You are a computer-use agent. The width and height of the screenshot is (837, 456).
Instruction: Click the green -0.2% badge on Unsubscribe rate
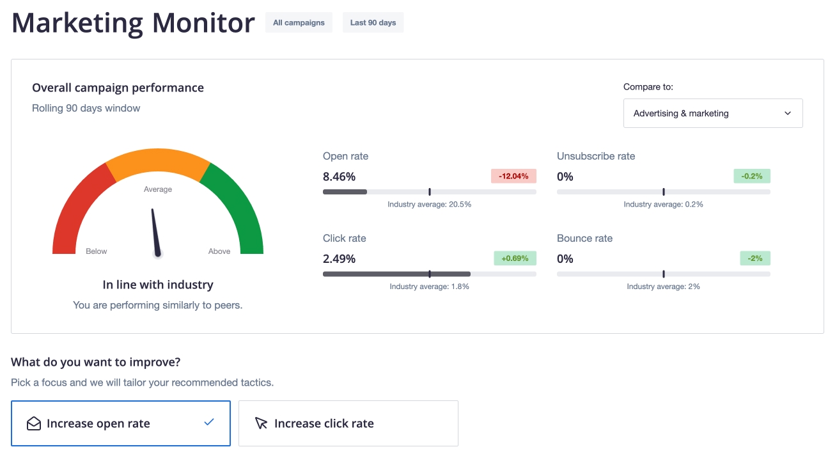(751, 176)
